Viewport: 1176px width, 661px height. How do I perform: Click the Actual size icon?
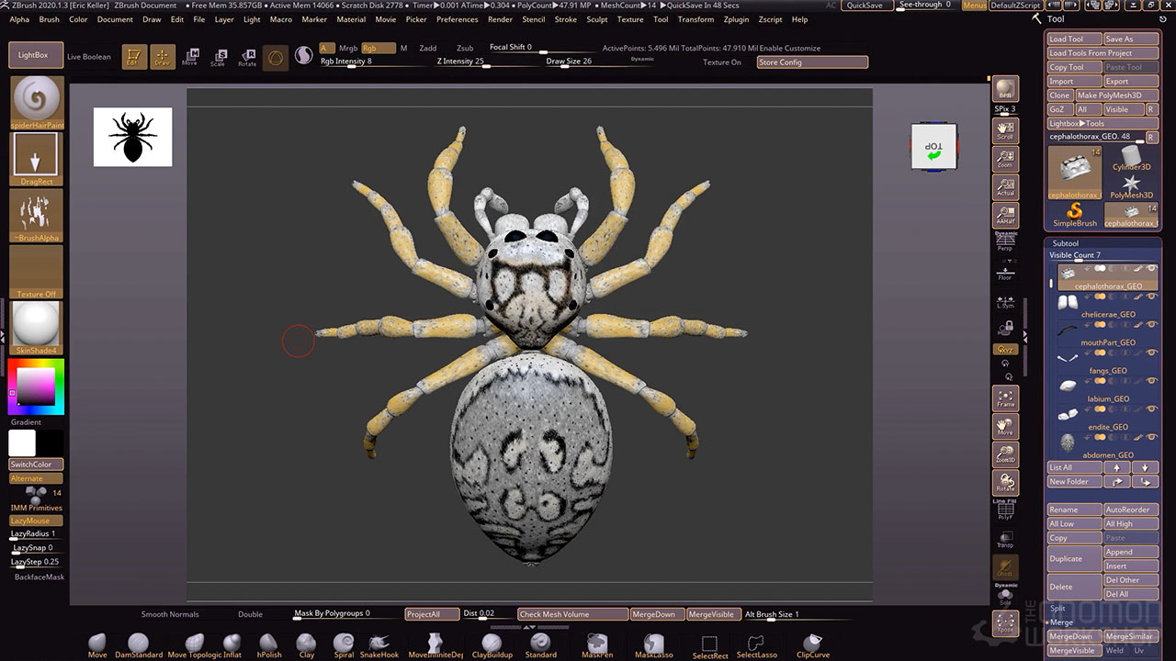pos(1006,187)
